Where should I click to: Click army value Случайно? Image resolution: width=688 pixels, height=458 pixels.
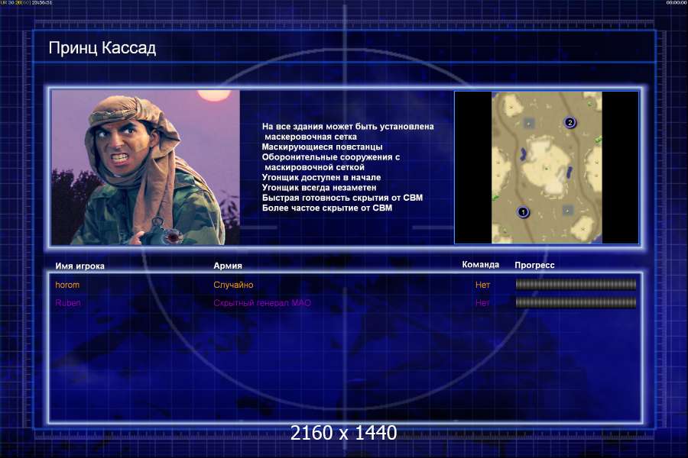[x=233, y=285]
